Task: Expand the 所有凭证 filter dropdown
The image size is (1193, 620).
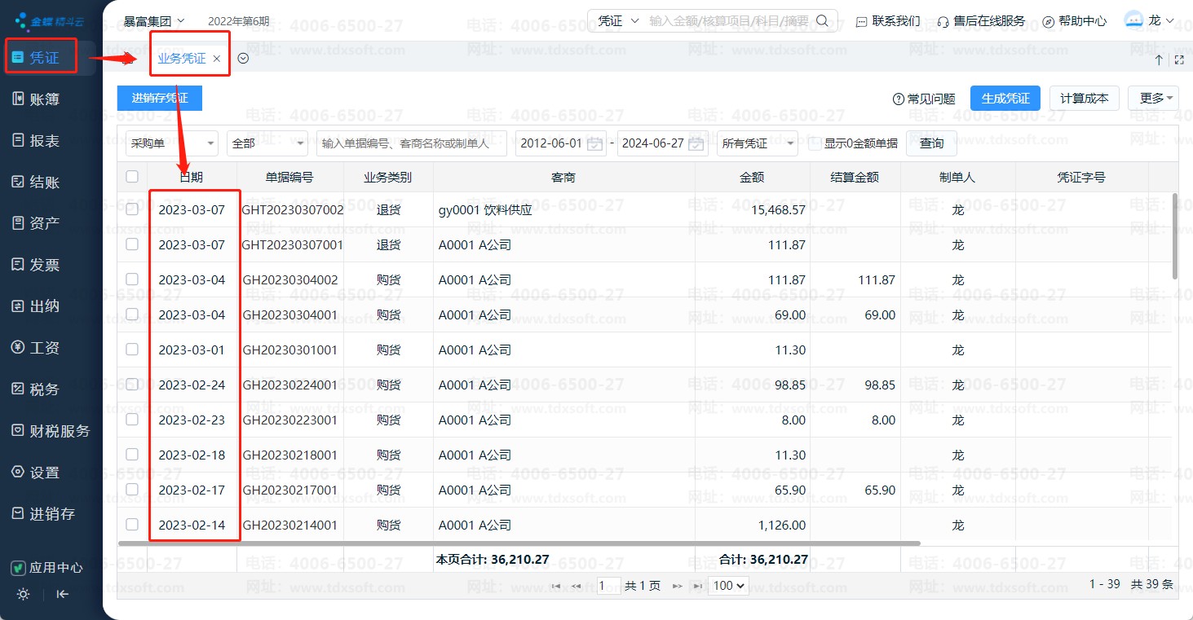Action: point(757,143)
